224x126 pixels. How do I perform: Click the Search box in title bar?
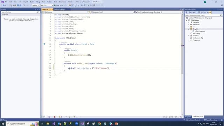[86, 2]
